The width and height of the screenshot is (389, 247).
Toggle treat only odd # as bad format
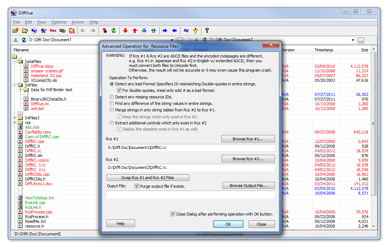coord(119,90)
